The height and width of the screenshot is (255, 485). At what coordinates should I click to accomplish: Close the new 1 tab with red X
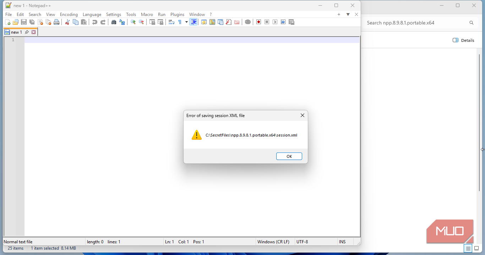click(34, 32)
